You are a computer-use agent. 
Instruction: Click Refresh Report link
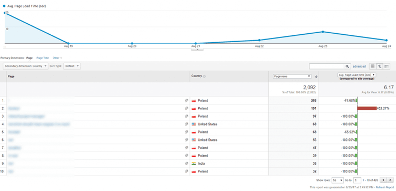point(385,187)
